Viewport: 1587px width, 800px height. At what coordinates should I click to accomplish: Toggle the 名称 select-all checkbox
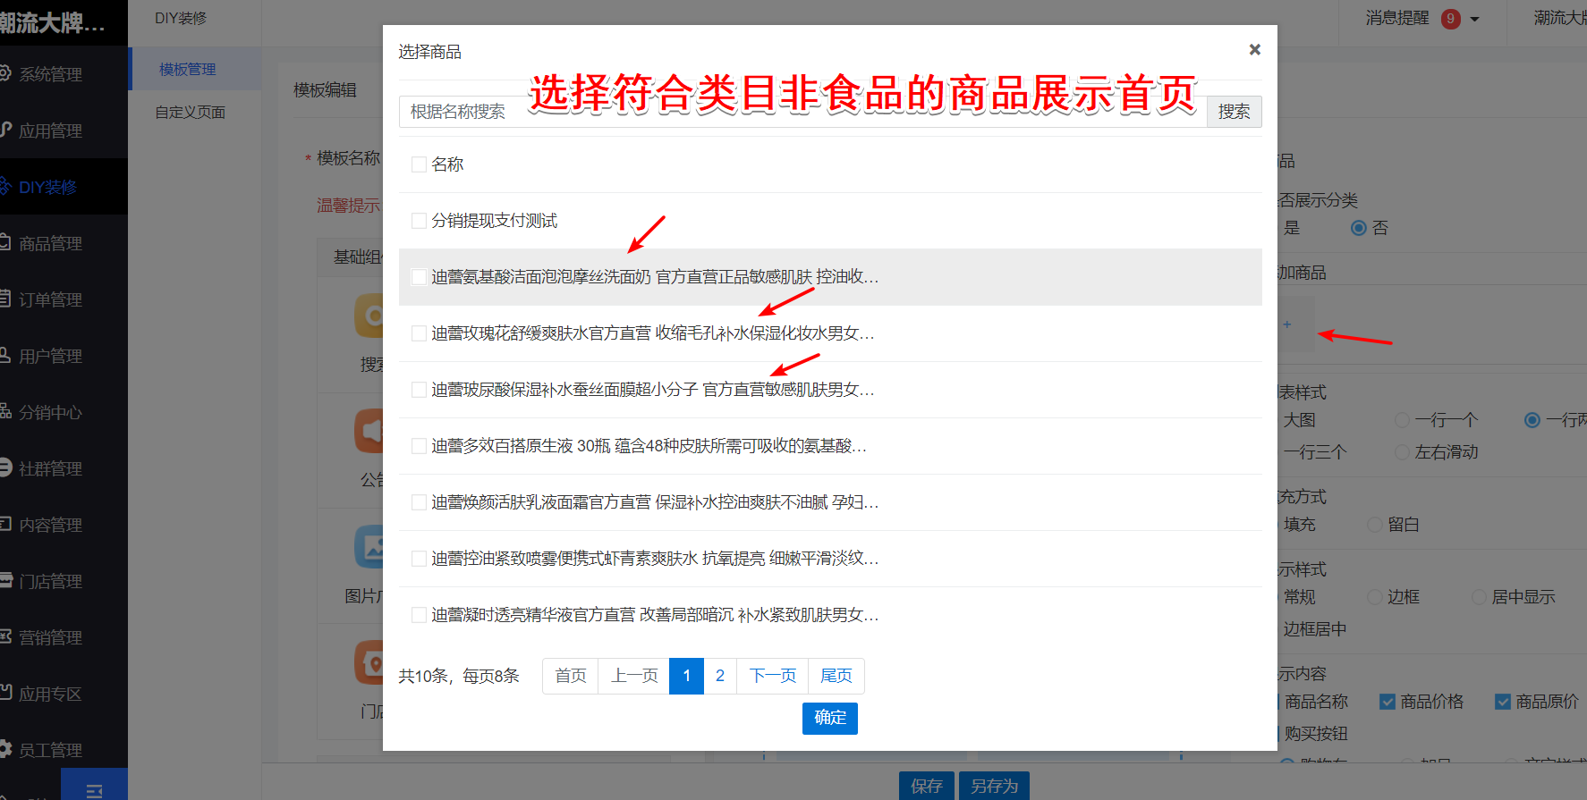(x=419, y=164)
